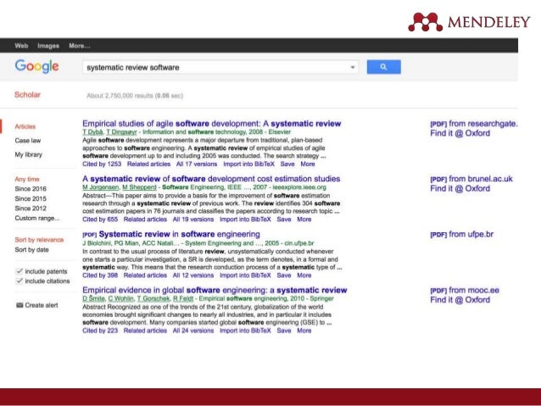Expand More under the Cited by 223 result
This screenshot has width=541, height=406.
coord(304,331)
